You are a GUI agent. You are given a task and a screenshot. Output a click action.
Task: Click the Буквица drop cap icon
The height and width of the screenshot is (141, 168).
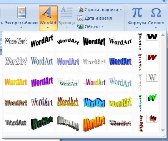coord(67,12)
